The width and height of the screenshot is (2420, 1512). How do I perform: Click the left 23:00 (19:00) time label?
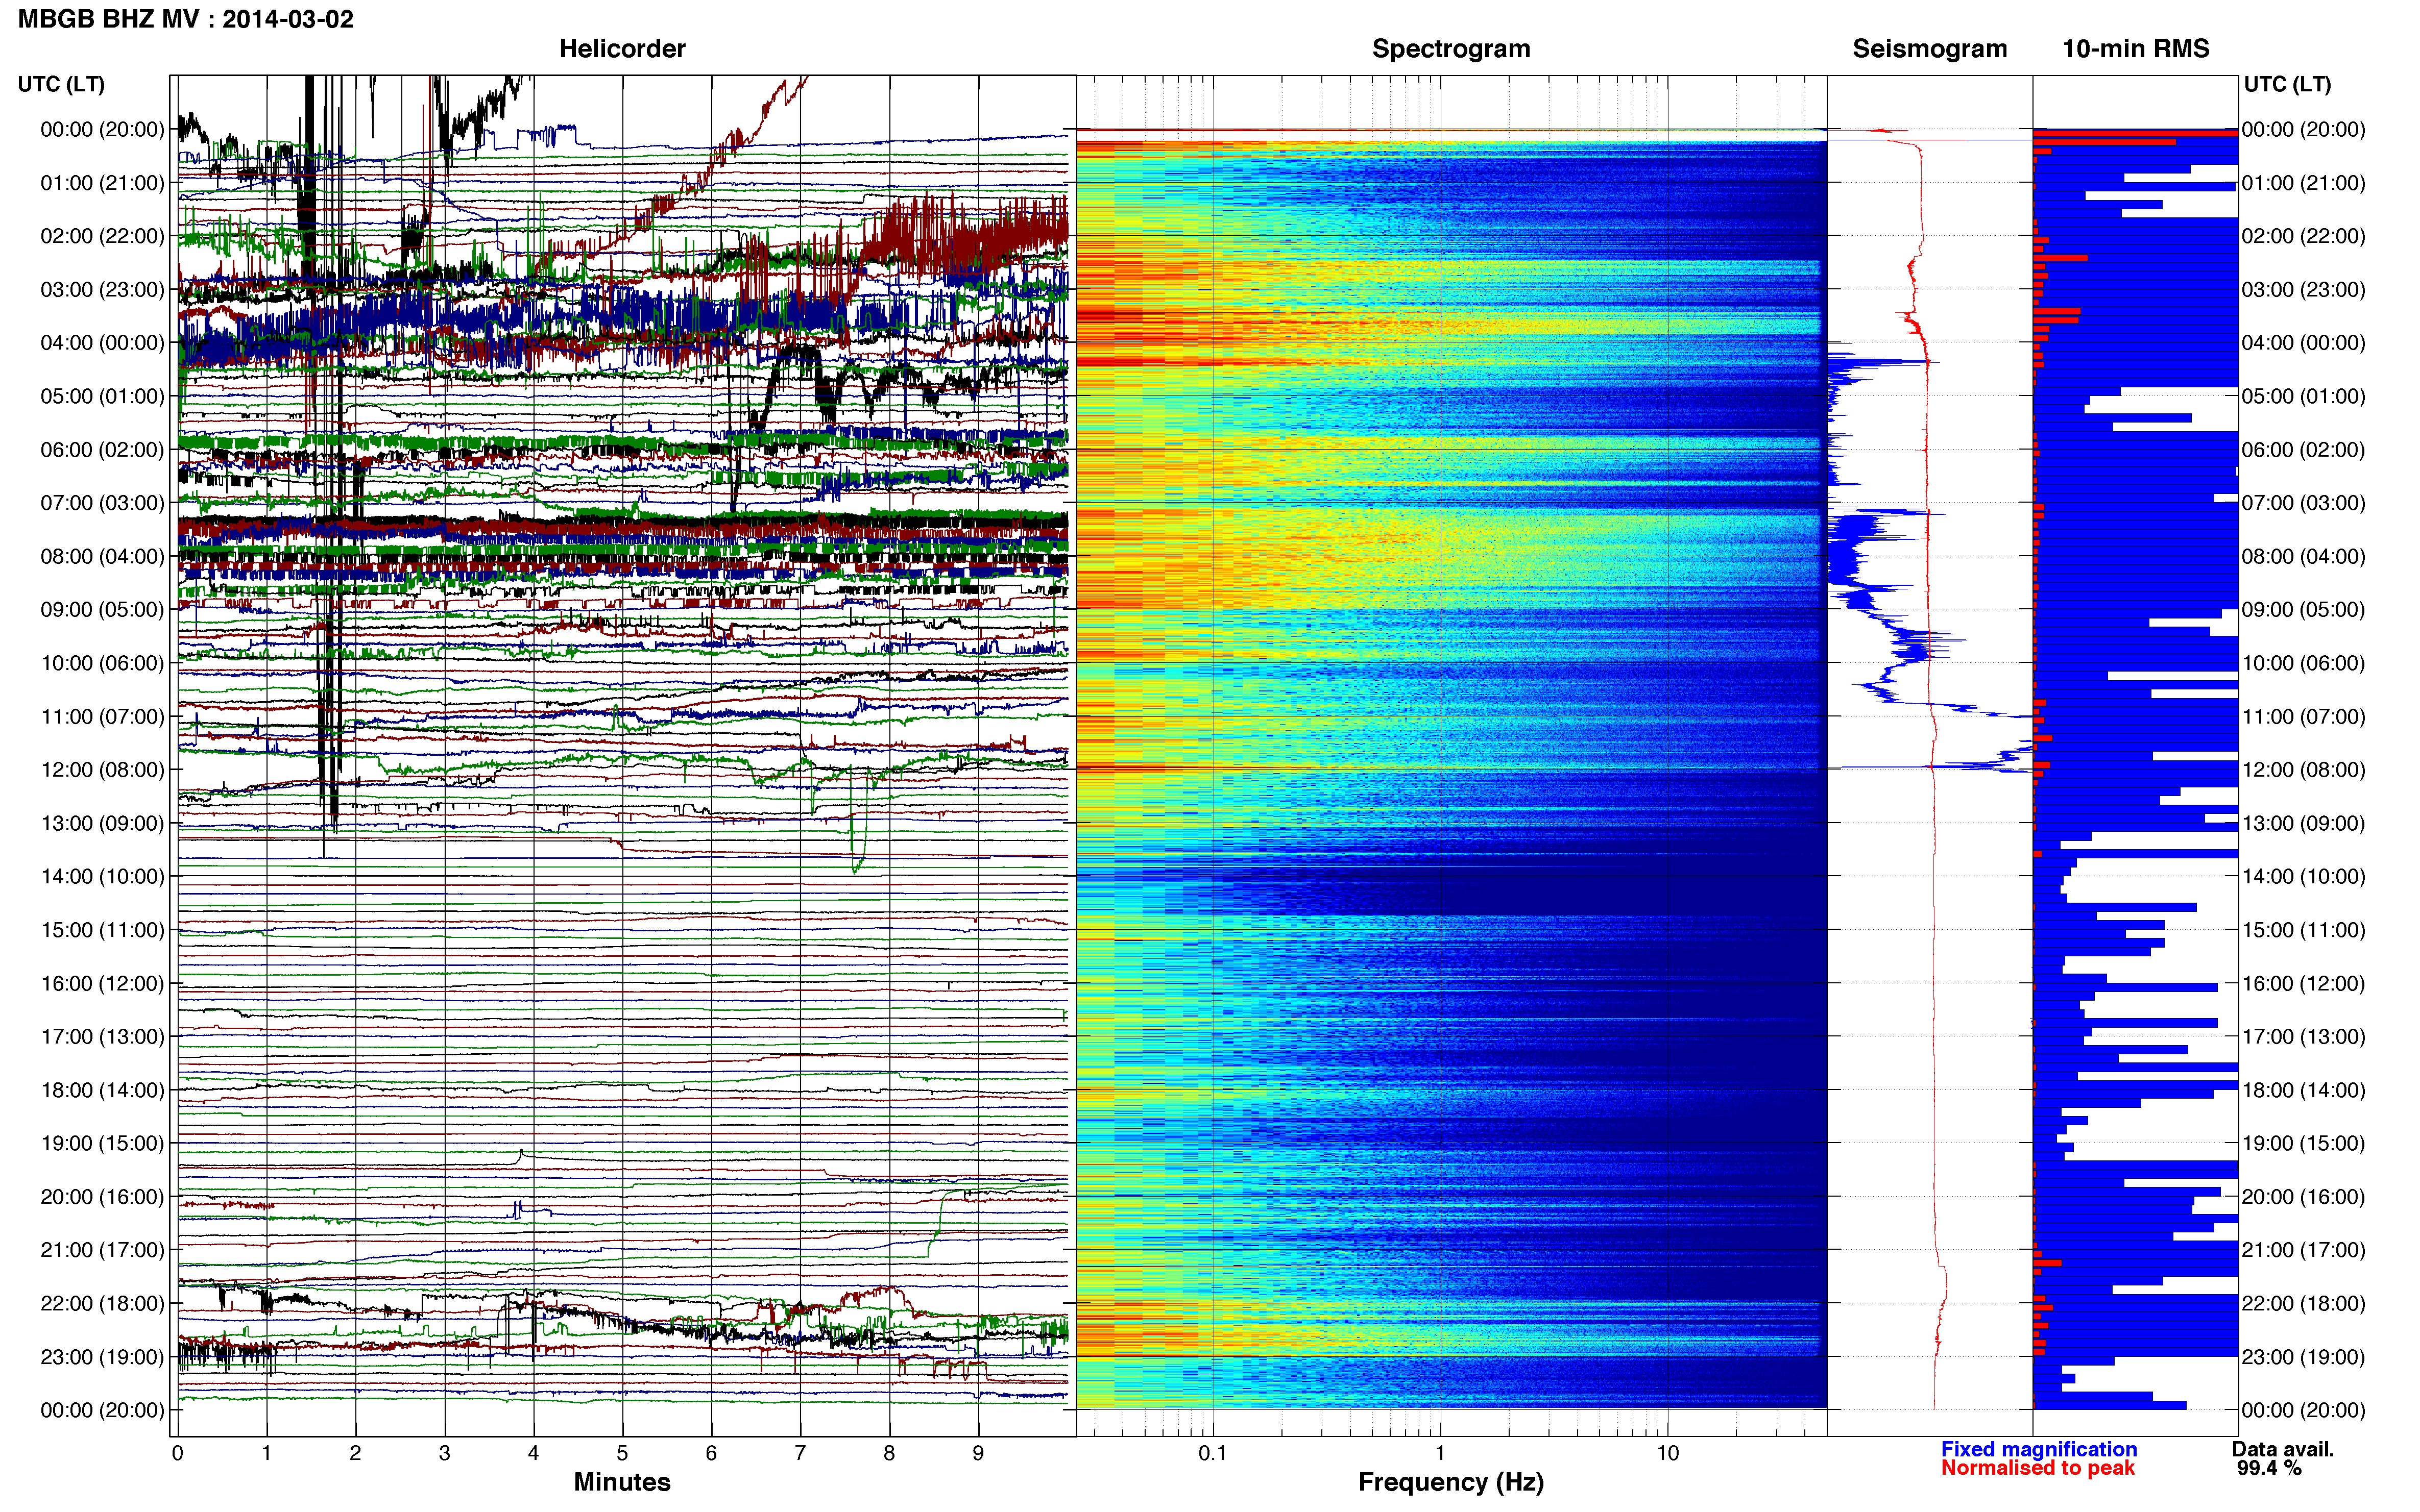point(102,1356)
